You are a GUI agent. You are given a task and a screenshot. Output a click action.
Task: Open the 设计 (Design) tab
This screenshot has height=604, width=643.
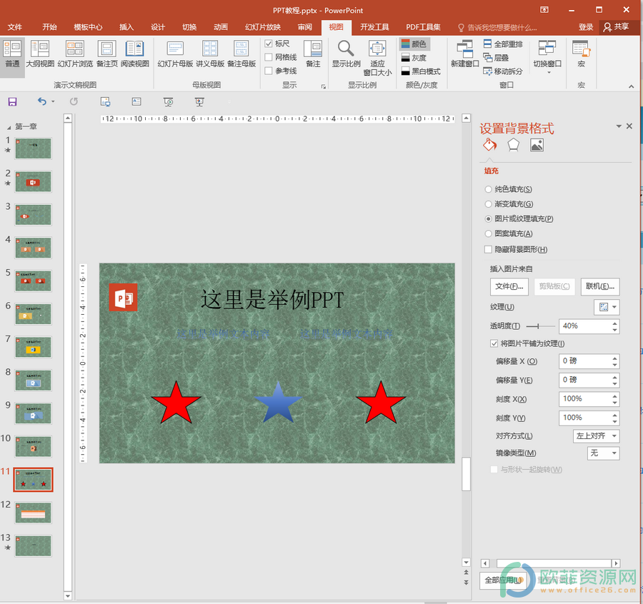click(157, 27)
